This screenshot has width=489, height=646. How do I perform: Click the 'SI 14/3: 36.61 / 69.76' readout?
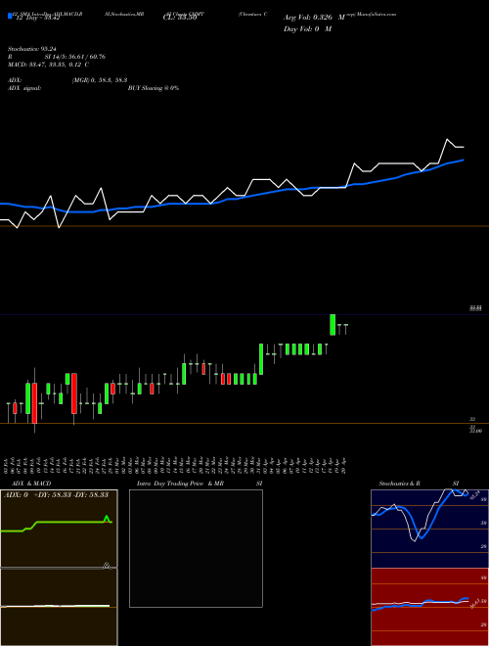tap(75, 57)
